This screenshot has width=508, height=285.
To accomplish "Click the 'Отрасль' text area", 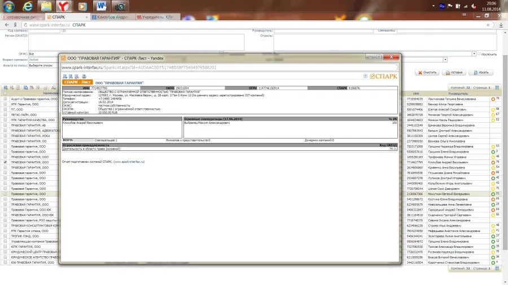I will [385, 42].
